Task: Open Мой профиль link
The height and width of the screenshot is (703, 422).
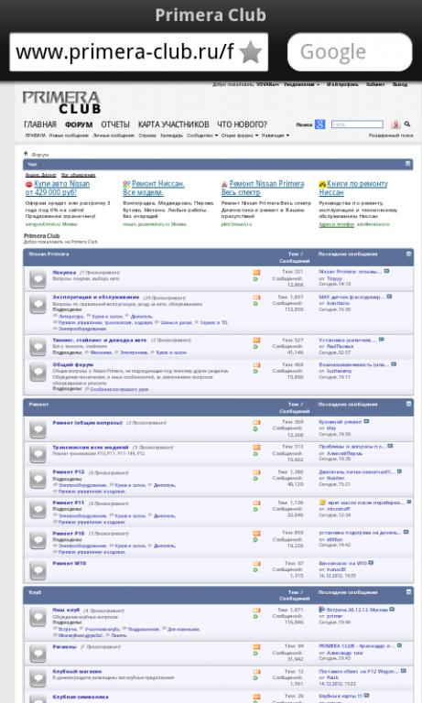Action: [342, 84]
